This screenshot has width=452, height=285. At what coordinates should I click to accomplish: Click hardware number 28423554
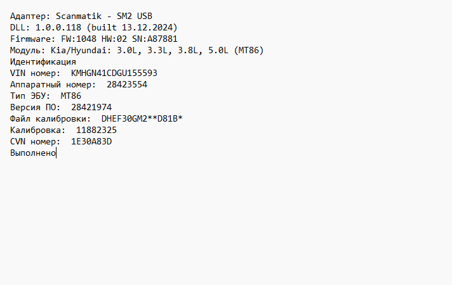pos(127,84)
